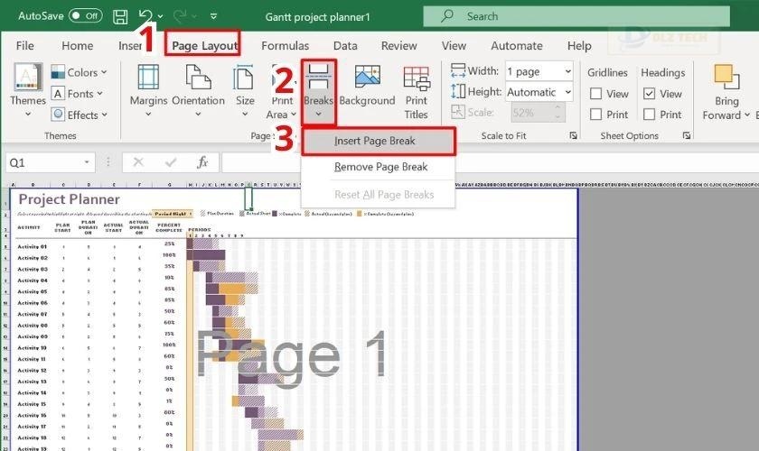The image size is (759, 451).
Task: Switch to the Formulas tab
Action: [285, 46]
